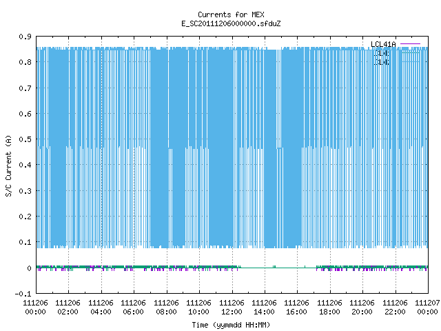The height and width of the screenshot is (331, 441).
Task: Click the "111206 02:00" x-axis tick label
Action: tap(68, 308)
